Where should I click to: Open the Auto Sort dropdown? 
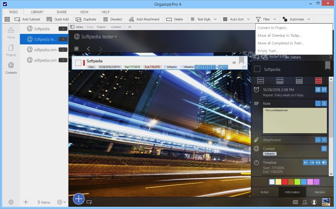click(x=248, y=19)
